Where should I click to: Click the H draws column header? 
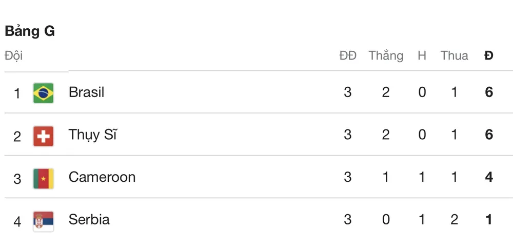(422, 55)
